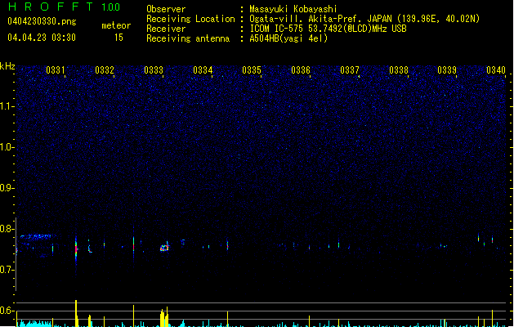Screen dimensions: 514x327
Task: Click time marker 0331
Action: [56, 70]
